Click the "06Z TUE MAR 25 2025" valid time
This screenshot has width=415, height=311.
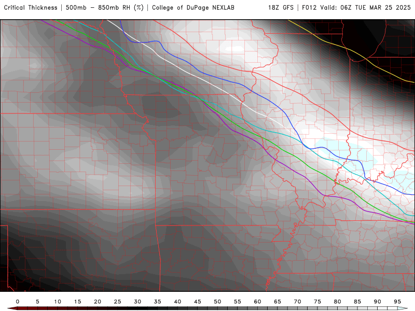(375, 8)
